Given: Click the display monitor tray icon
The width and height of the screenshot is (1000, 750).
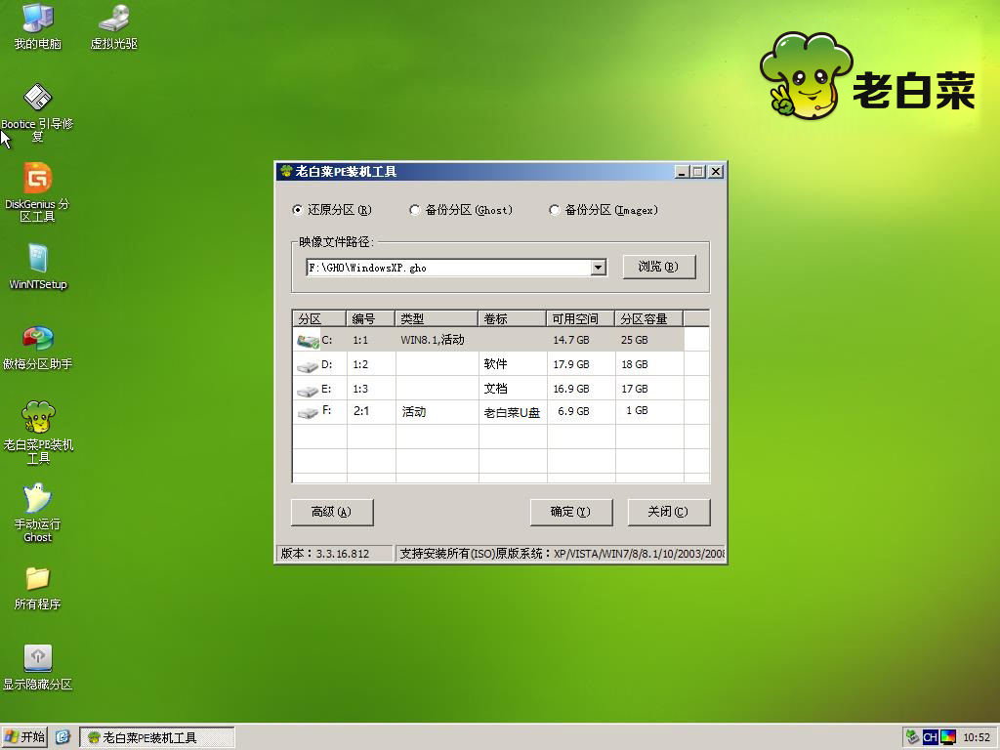Looking at the screenshot, I should tap(948, 737).
